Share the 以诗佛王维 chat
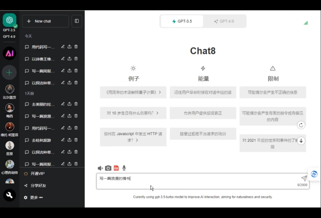Image resolution: width=321 pixels, height=218 pixels. 69,59
